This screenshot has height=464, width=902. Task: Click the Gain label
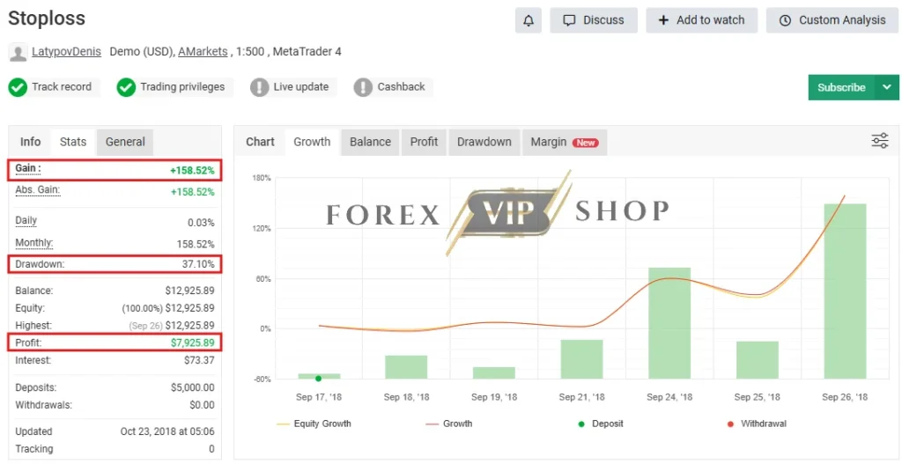pyautogui.click(x=28, y=169)
